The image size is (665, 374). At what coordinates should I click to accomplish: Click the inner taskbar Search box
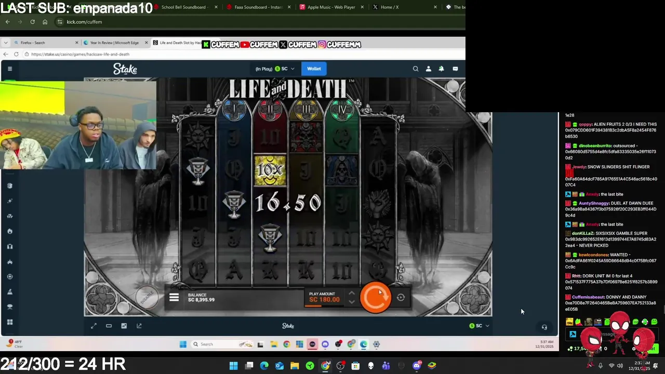pyautogui.click(x=222, y=344)
